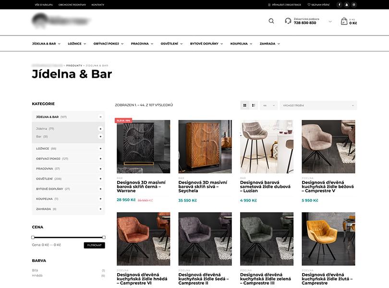
Task: Visit the Facebook page icon
Action: tap(340, 5)
